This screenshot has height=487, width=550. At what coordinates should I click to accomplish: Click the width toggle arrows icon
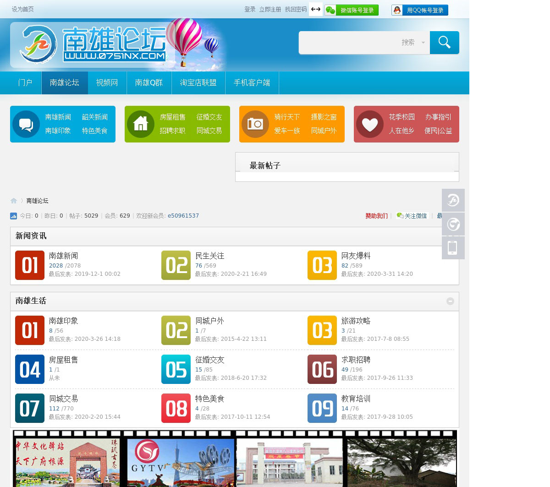[x=316, y=10]
